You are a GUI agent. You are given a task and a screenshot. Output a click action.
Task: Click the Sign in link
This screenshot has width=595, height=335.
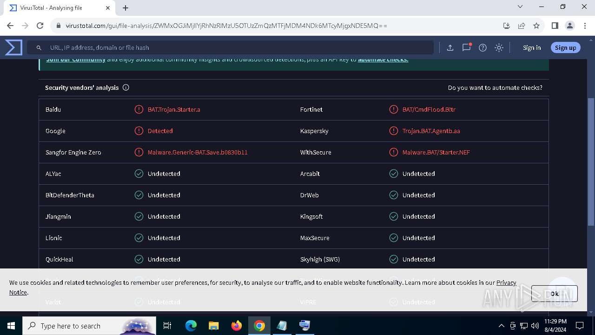[x=532, y=47]
